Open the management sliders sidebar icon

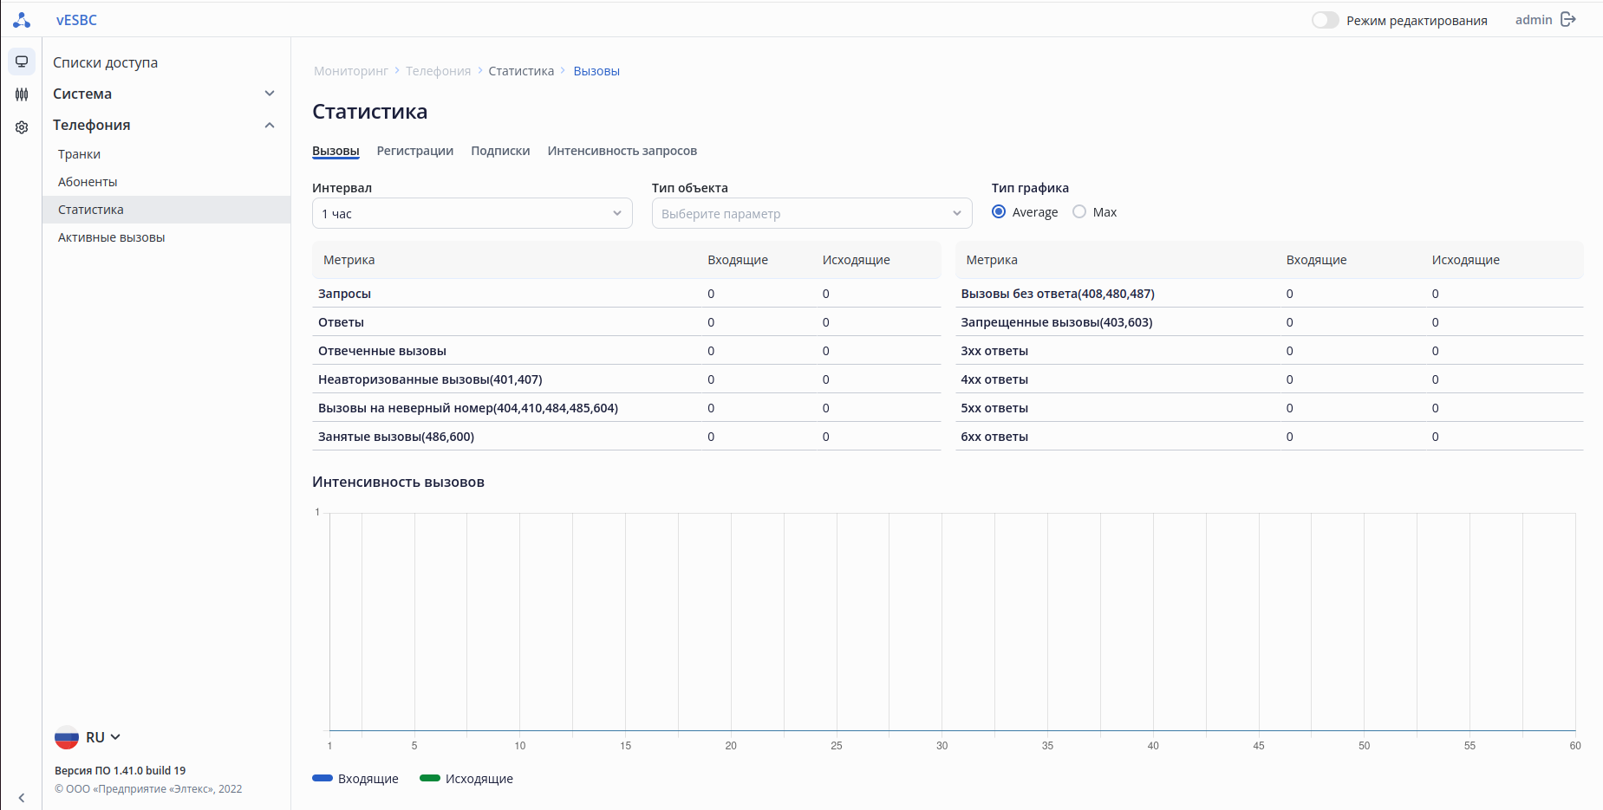tap(22, 94)
